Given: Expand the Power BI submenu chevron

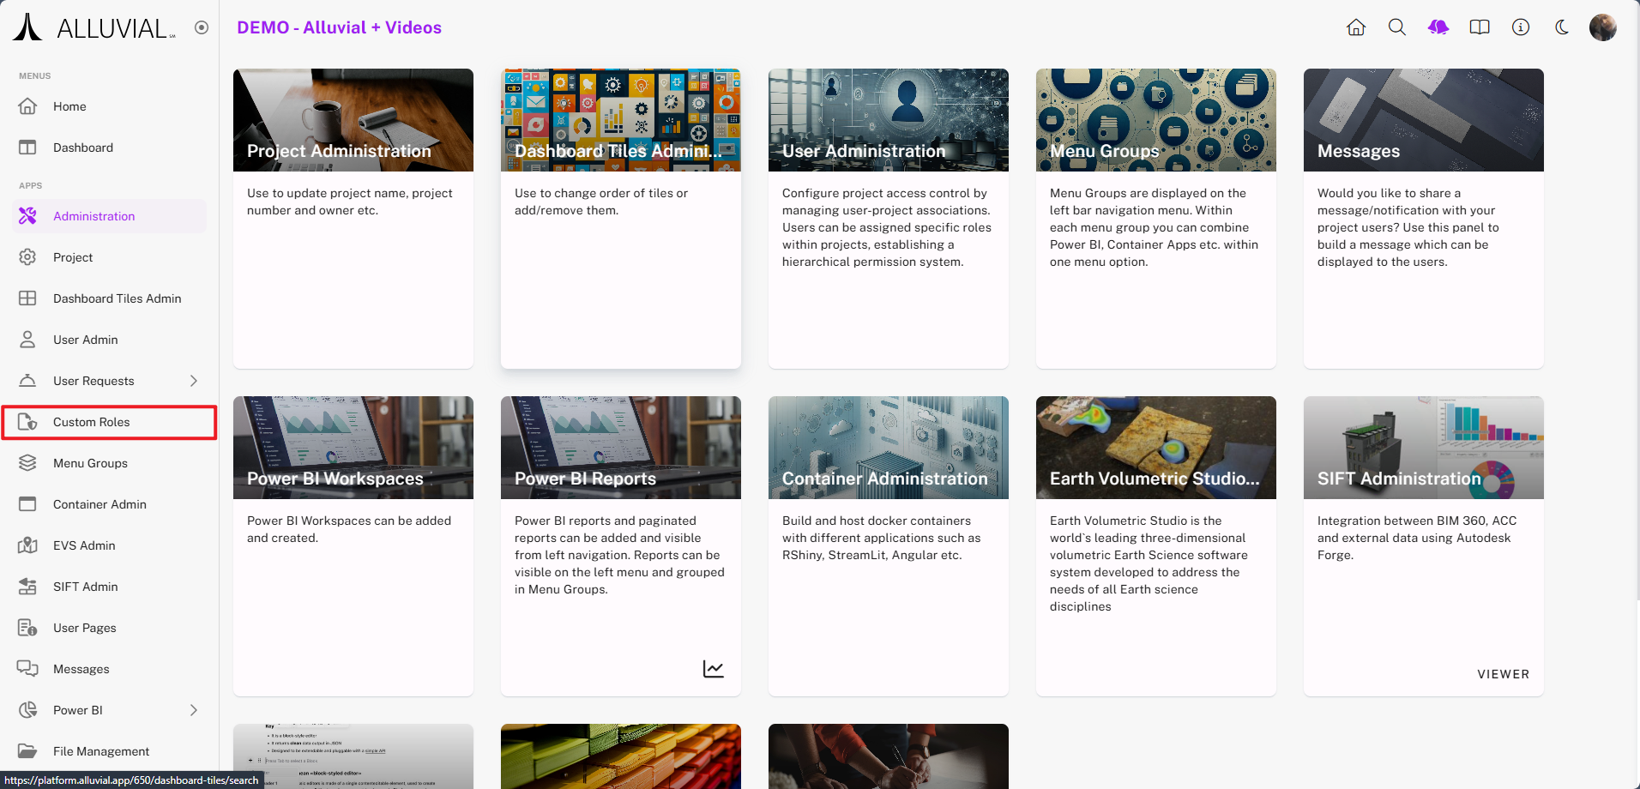Looking at the screenshot, I should 194,710.
